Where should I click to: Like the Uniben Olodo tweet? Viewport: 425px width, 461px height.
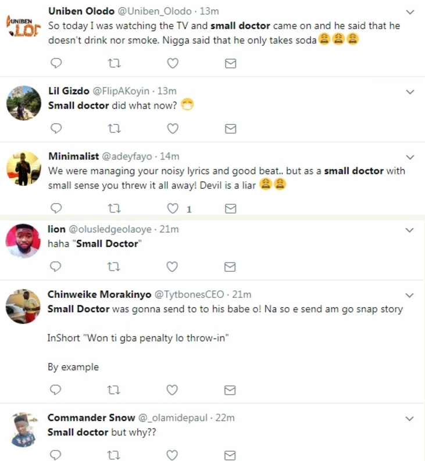pos(173,63)
